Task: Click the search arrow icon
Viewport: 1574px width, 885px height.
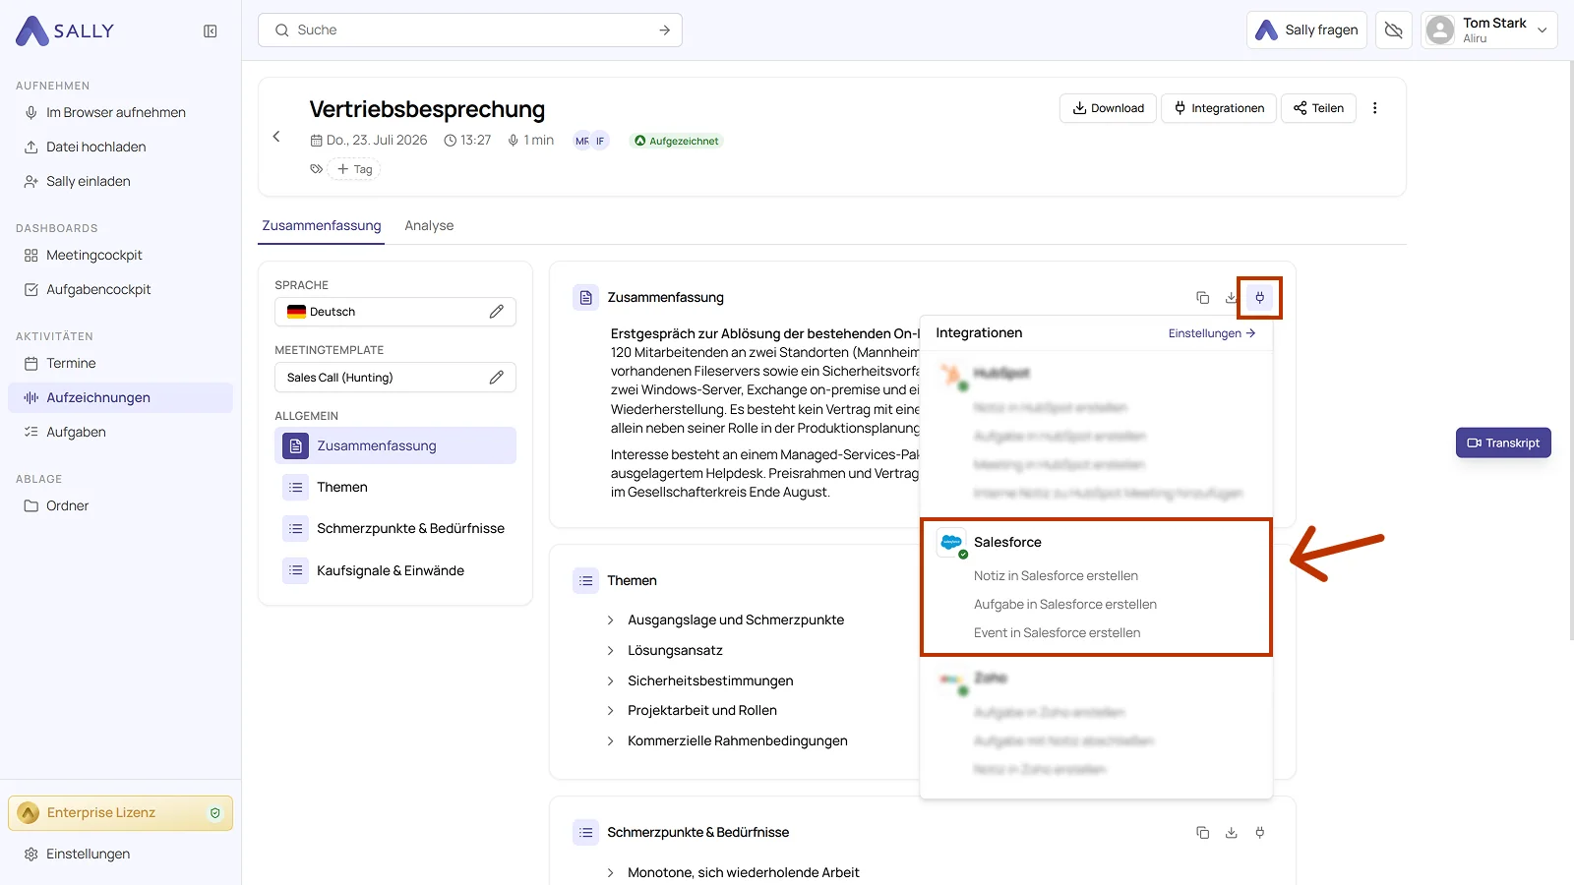Action: [665, 30]
